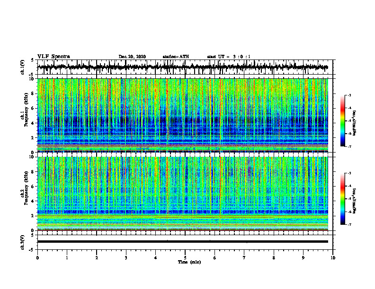The height and width of the screenshot is (289, 375).
Task: Click time axis tick label "3"
Action: pos(126,258)
